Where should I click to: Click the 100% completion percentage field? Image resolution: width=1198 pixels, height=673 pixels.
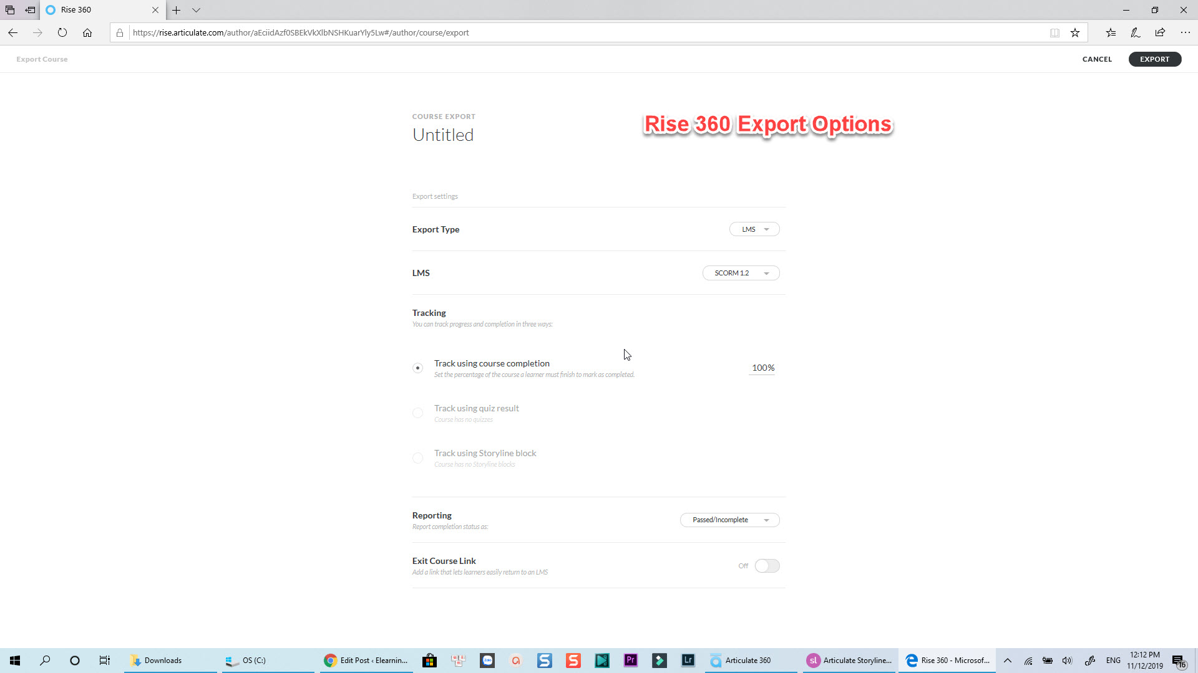(762, 368)
